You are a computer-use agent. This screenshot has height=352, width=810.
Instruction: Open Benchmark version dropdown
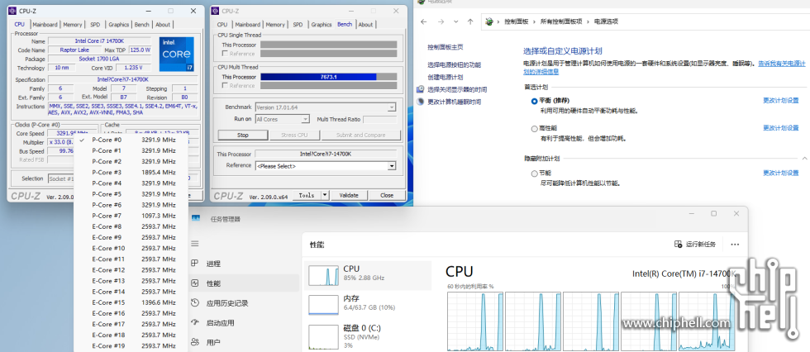[x=392, y=107]
